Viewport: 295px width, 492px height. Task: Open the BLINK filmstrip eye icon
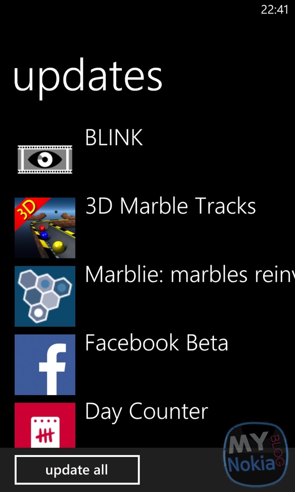(45, 159)
